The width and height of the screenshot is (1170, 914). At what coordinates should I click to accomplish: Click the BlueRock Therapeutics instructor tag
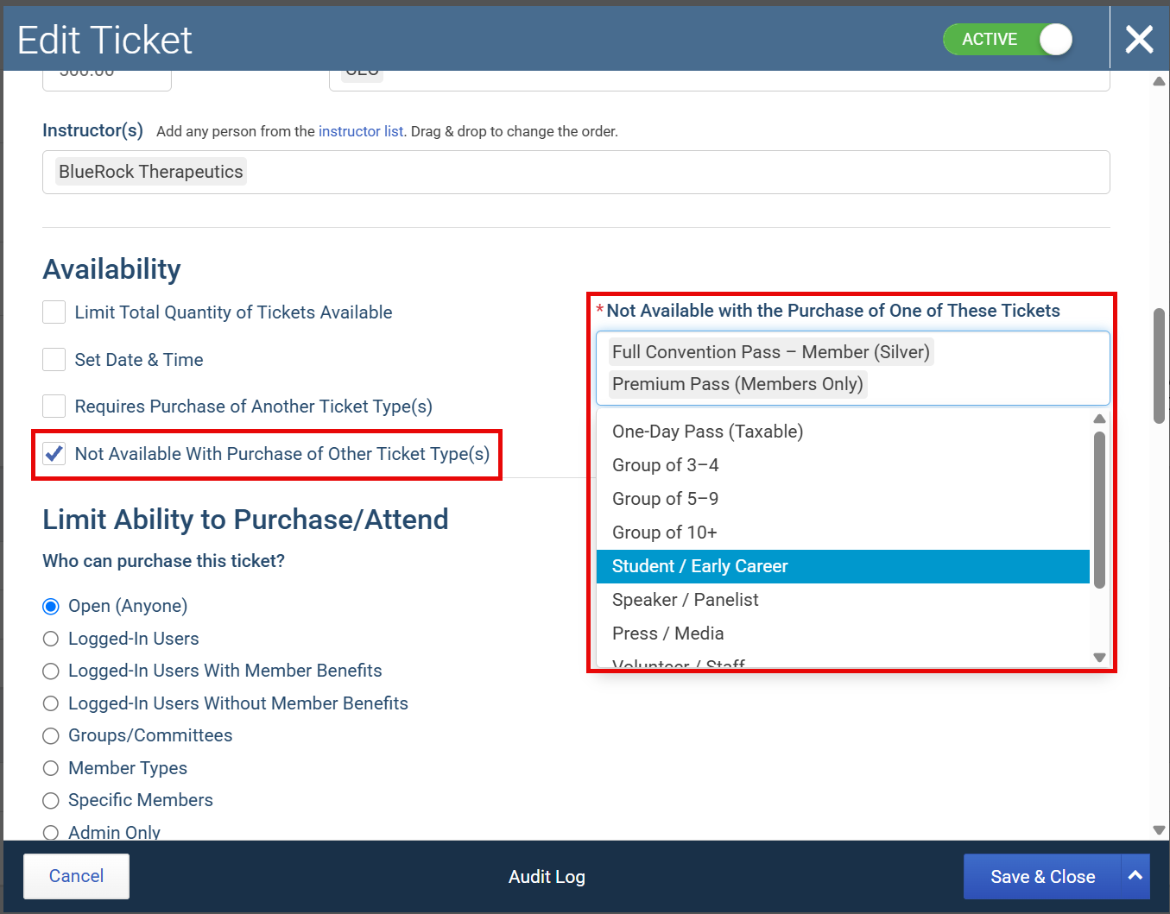point(151,172)
